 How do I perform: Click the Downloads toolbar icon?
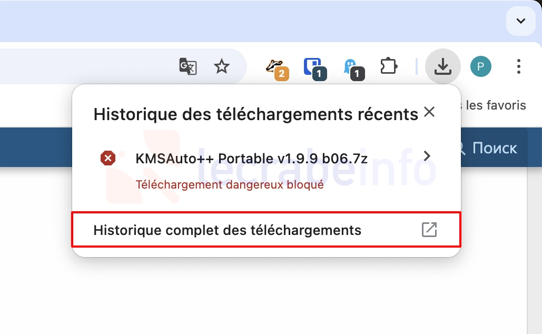click(443, 66)
